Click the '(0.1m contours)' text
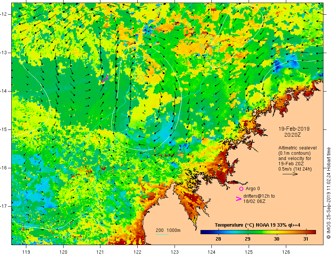The width and height of the screenshot is (331, 256). pos(295,153)
